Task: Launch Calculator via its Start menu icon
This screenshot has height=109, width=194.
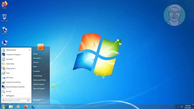Action: (x=3, y=59)
